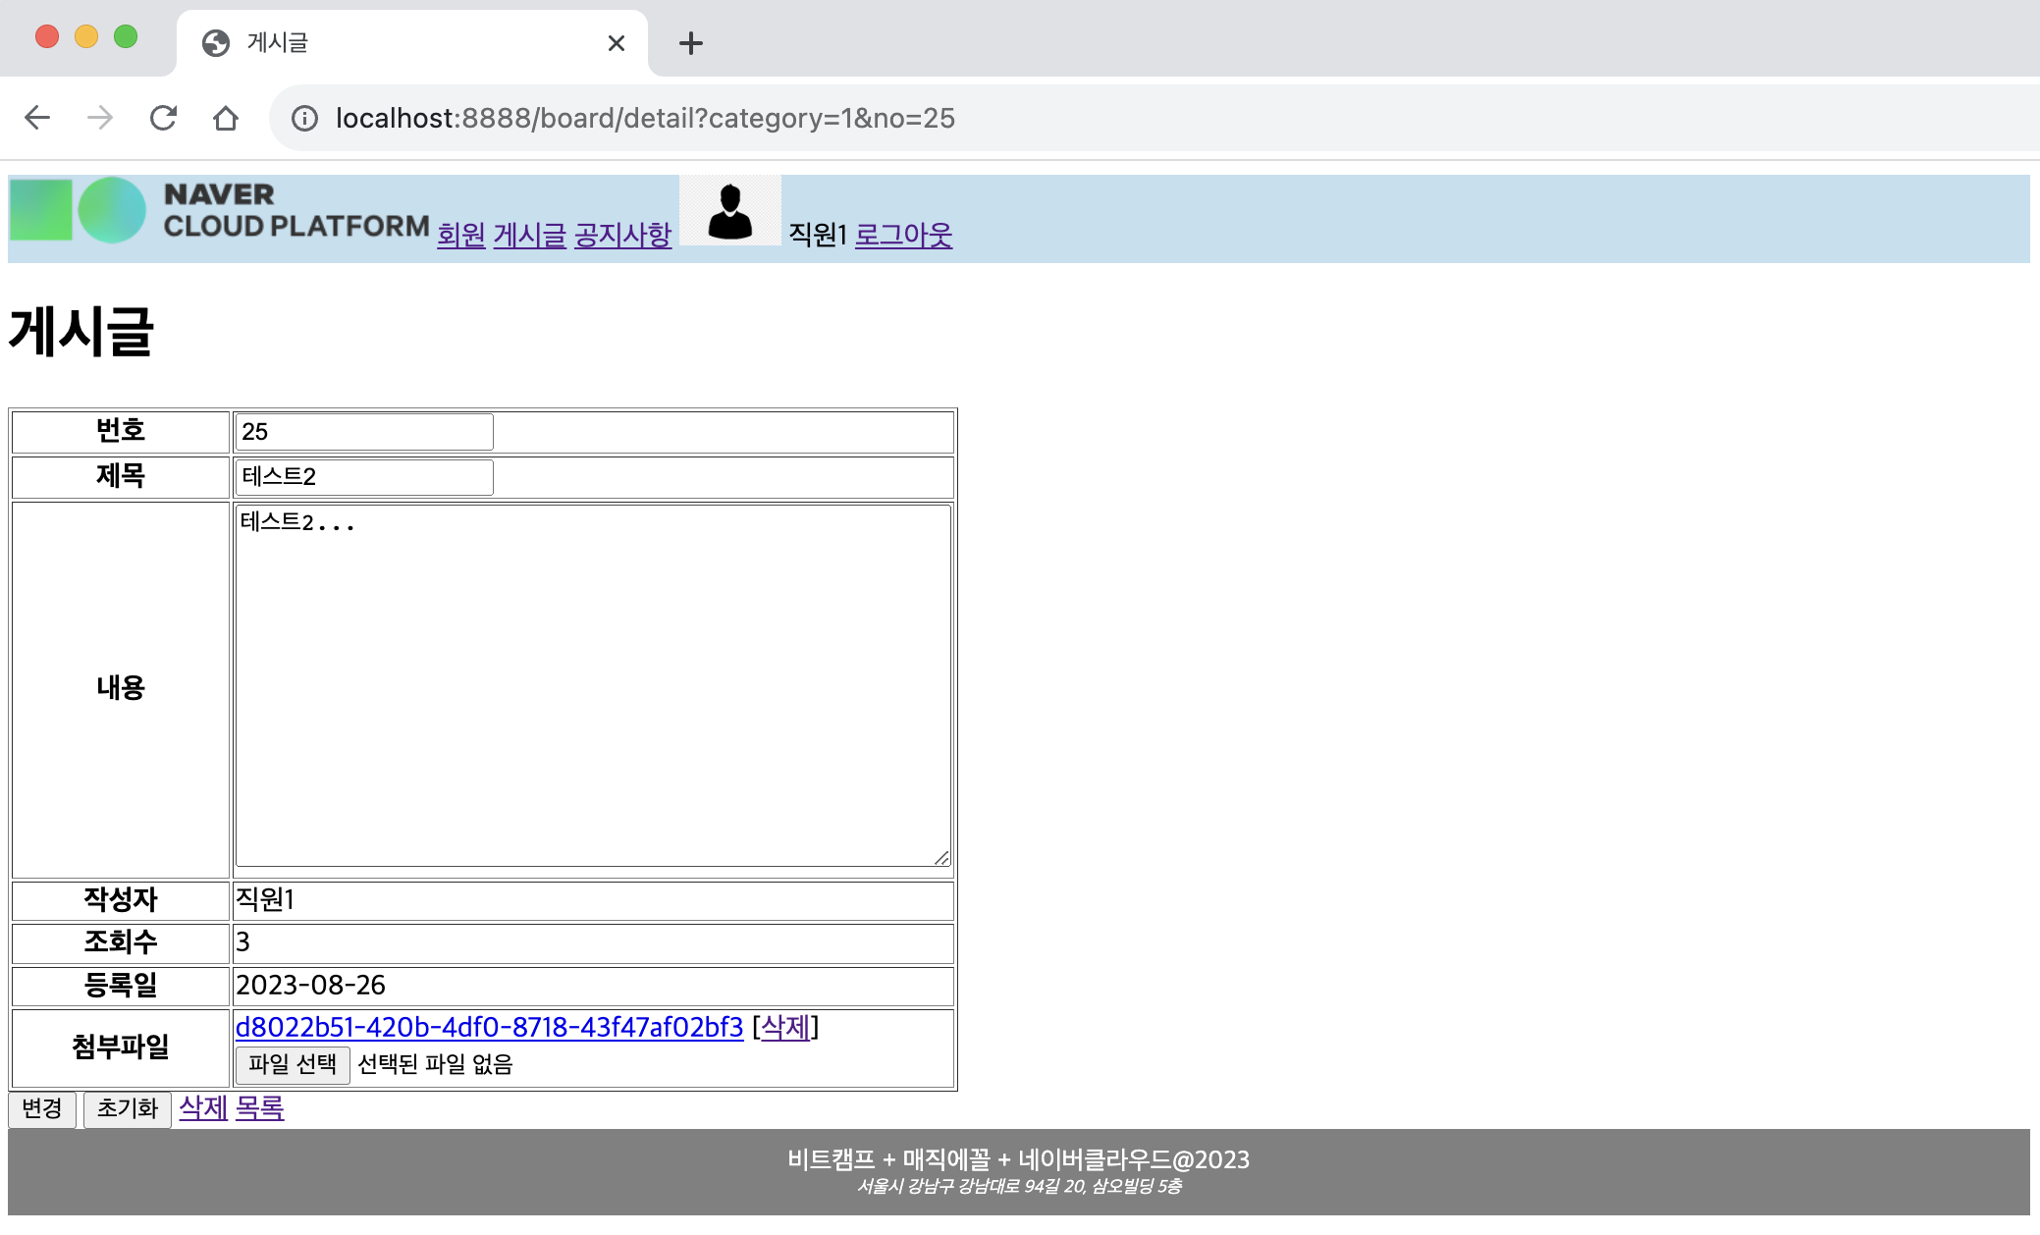Click inside the 내용 text area

593,685
